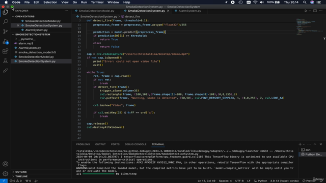Screen dimensions: 326x183
Task: Open editor More Actions ellipsis
Action: (x=321, y=11)
